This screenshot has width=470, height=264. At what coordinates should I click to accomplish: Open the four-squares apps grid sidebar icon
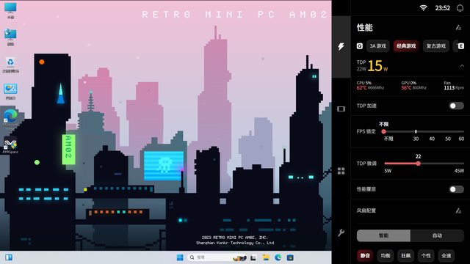click(x=341, y=171)
